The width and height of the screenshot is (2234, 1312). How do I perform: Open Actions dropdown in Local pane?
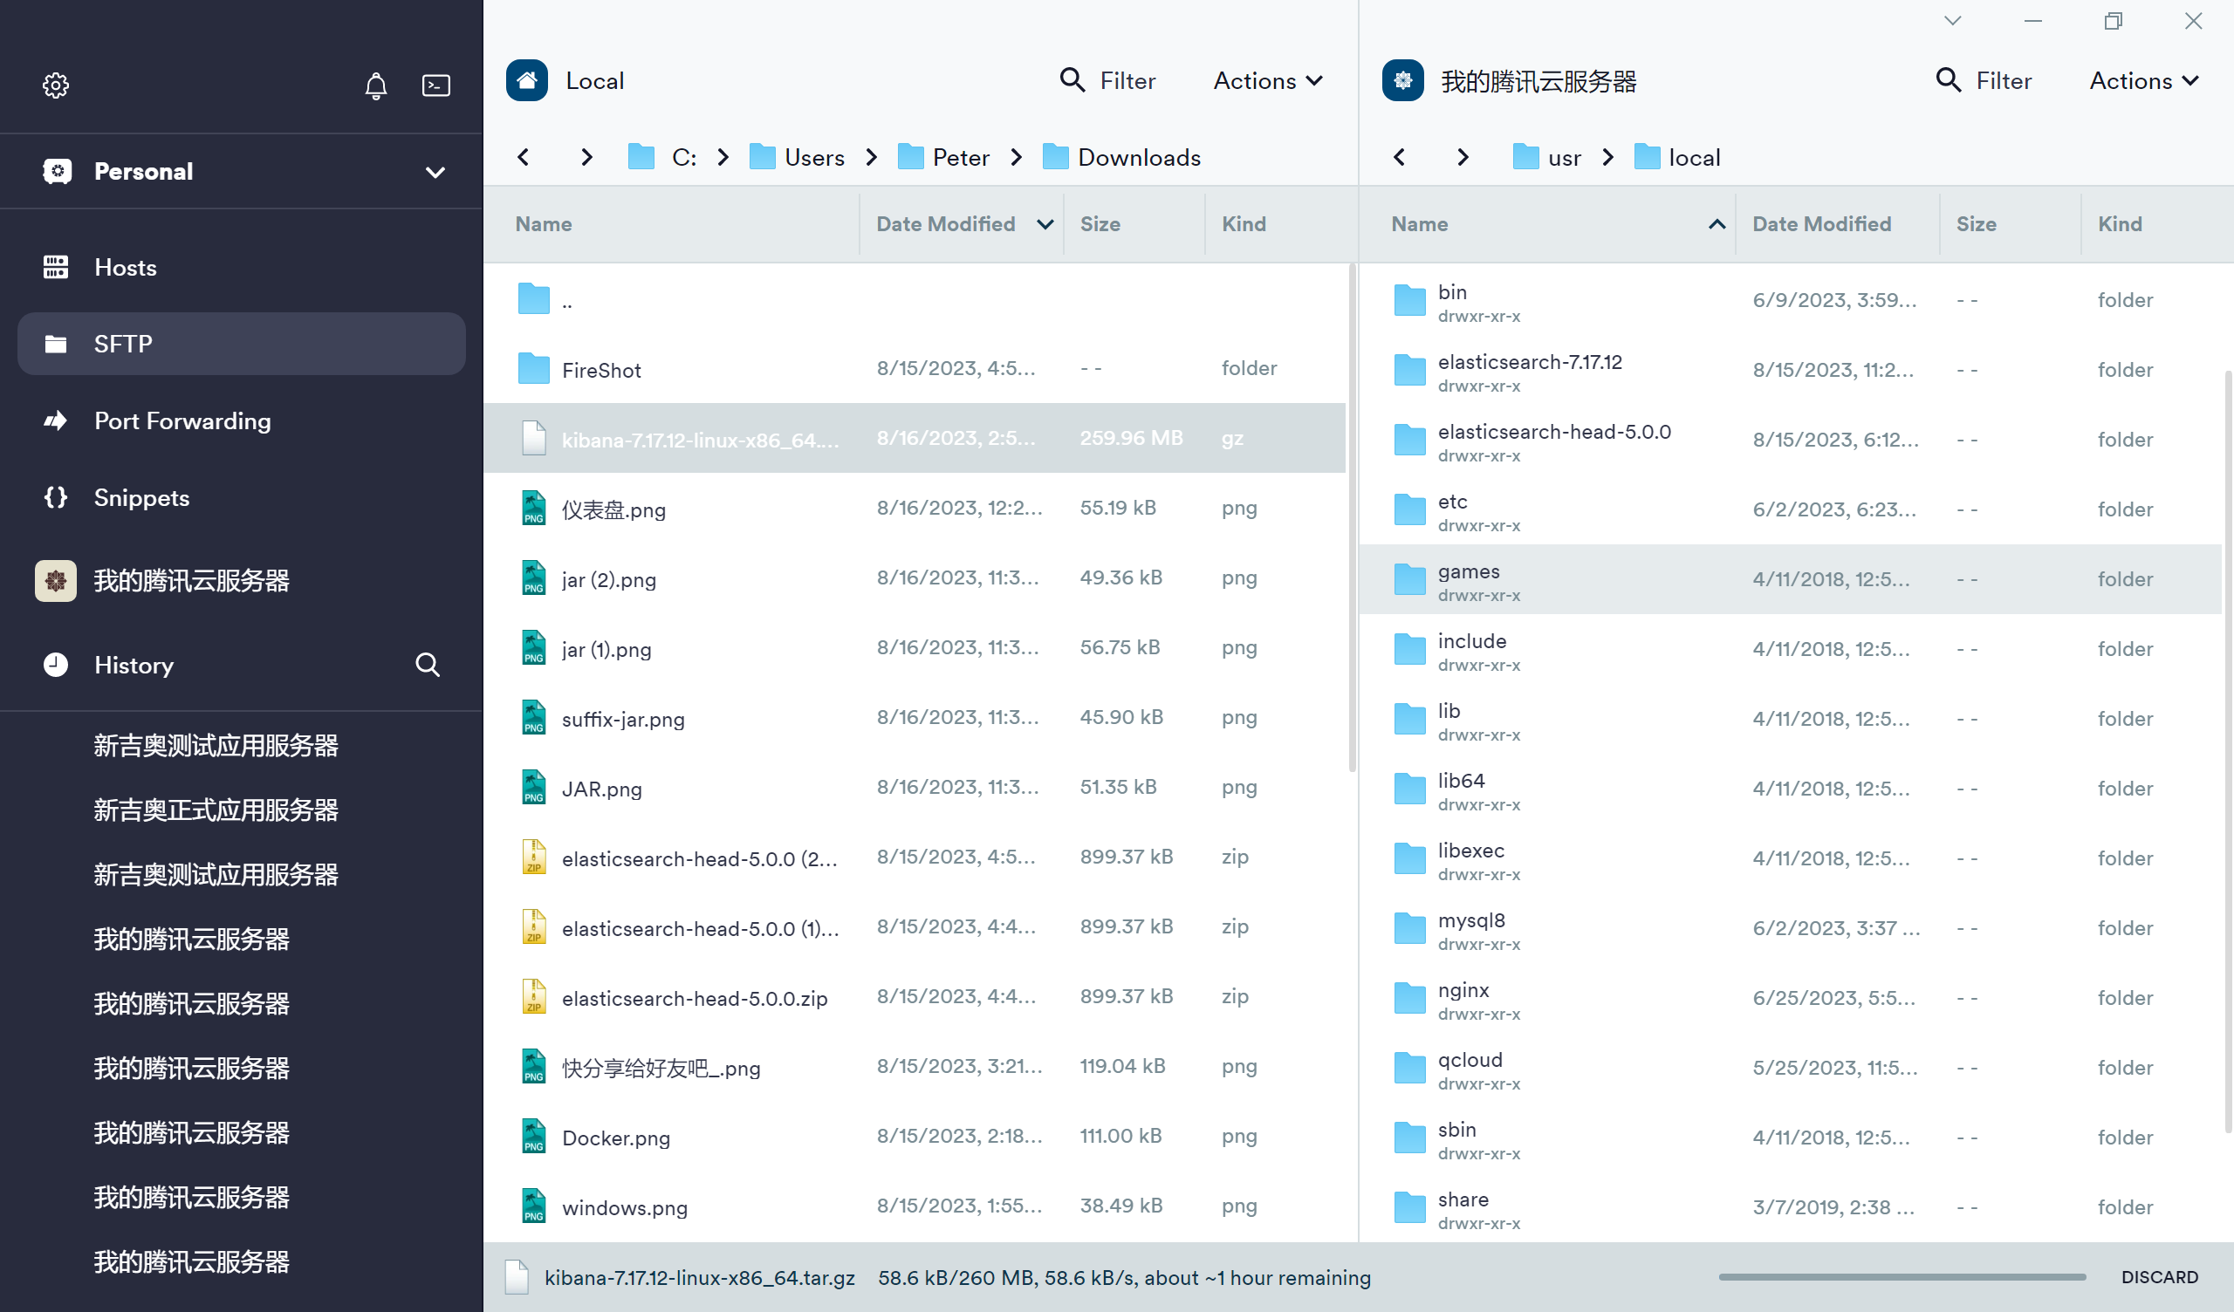click(x=1268, y=80)
